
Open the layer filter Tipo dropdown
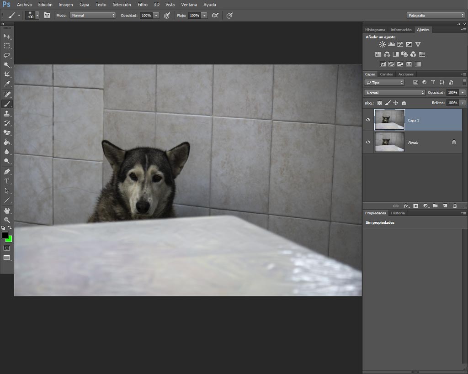[x=384, y=83]
